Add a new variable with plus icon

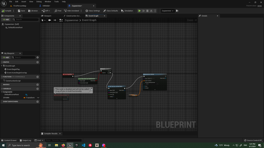point(38,89)
